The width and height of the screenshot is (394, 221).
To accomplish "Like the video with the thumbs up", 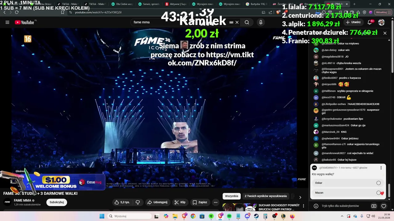I will point(122,202).
